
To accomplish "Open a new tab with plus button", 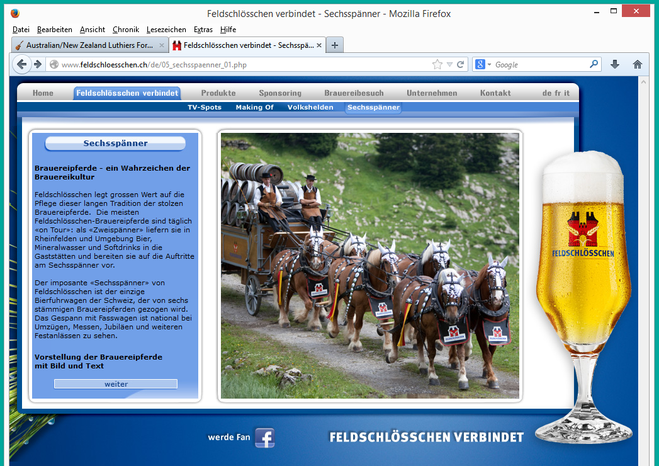I will point(335,45).
